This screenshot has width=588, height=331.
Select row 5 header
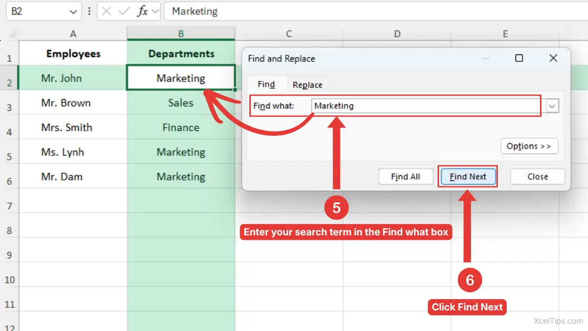pos(9,152)
